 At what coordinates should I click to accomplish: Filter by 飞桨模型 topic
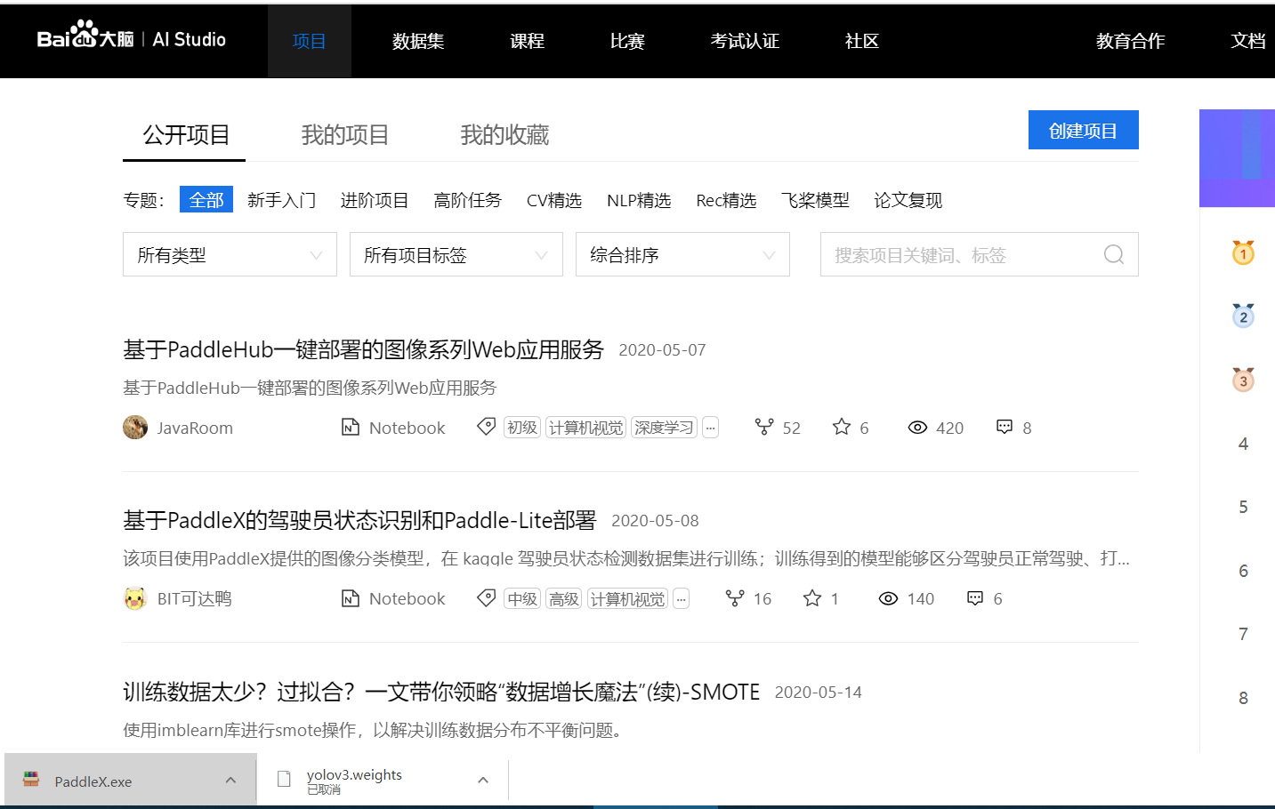tap(815, 200)
